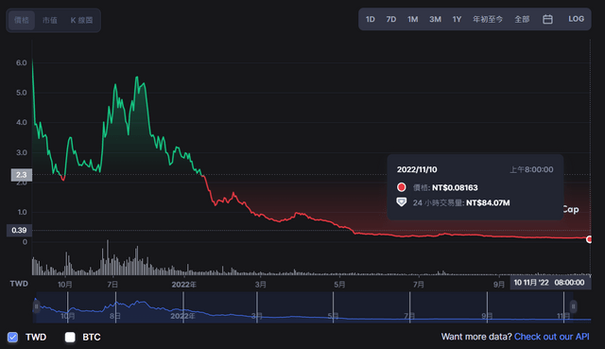Viewport: 605px width, 349px height.
Task: Open the calendar date range picker
Action: (x=547, y=19)
